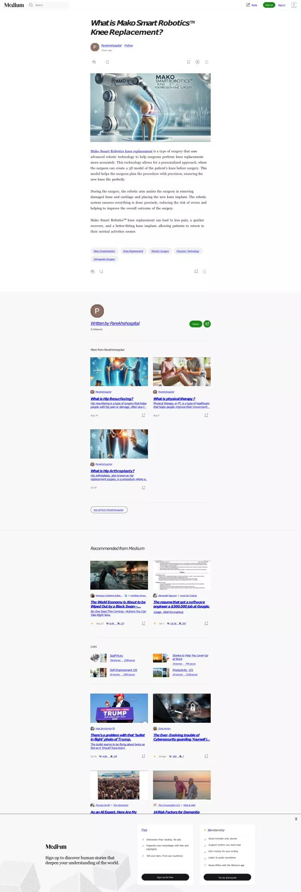Open the Medium logo home link
The image size is (301, 892).
click(14, 5)
